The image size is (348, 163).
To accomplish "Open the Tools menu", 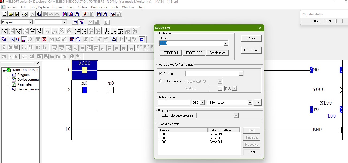I will [x=115, y=7].
